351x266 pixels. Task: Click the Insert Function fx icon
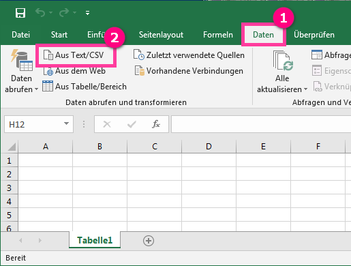coord(156,124)
